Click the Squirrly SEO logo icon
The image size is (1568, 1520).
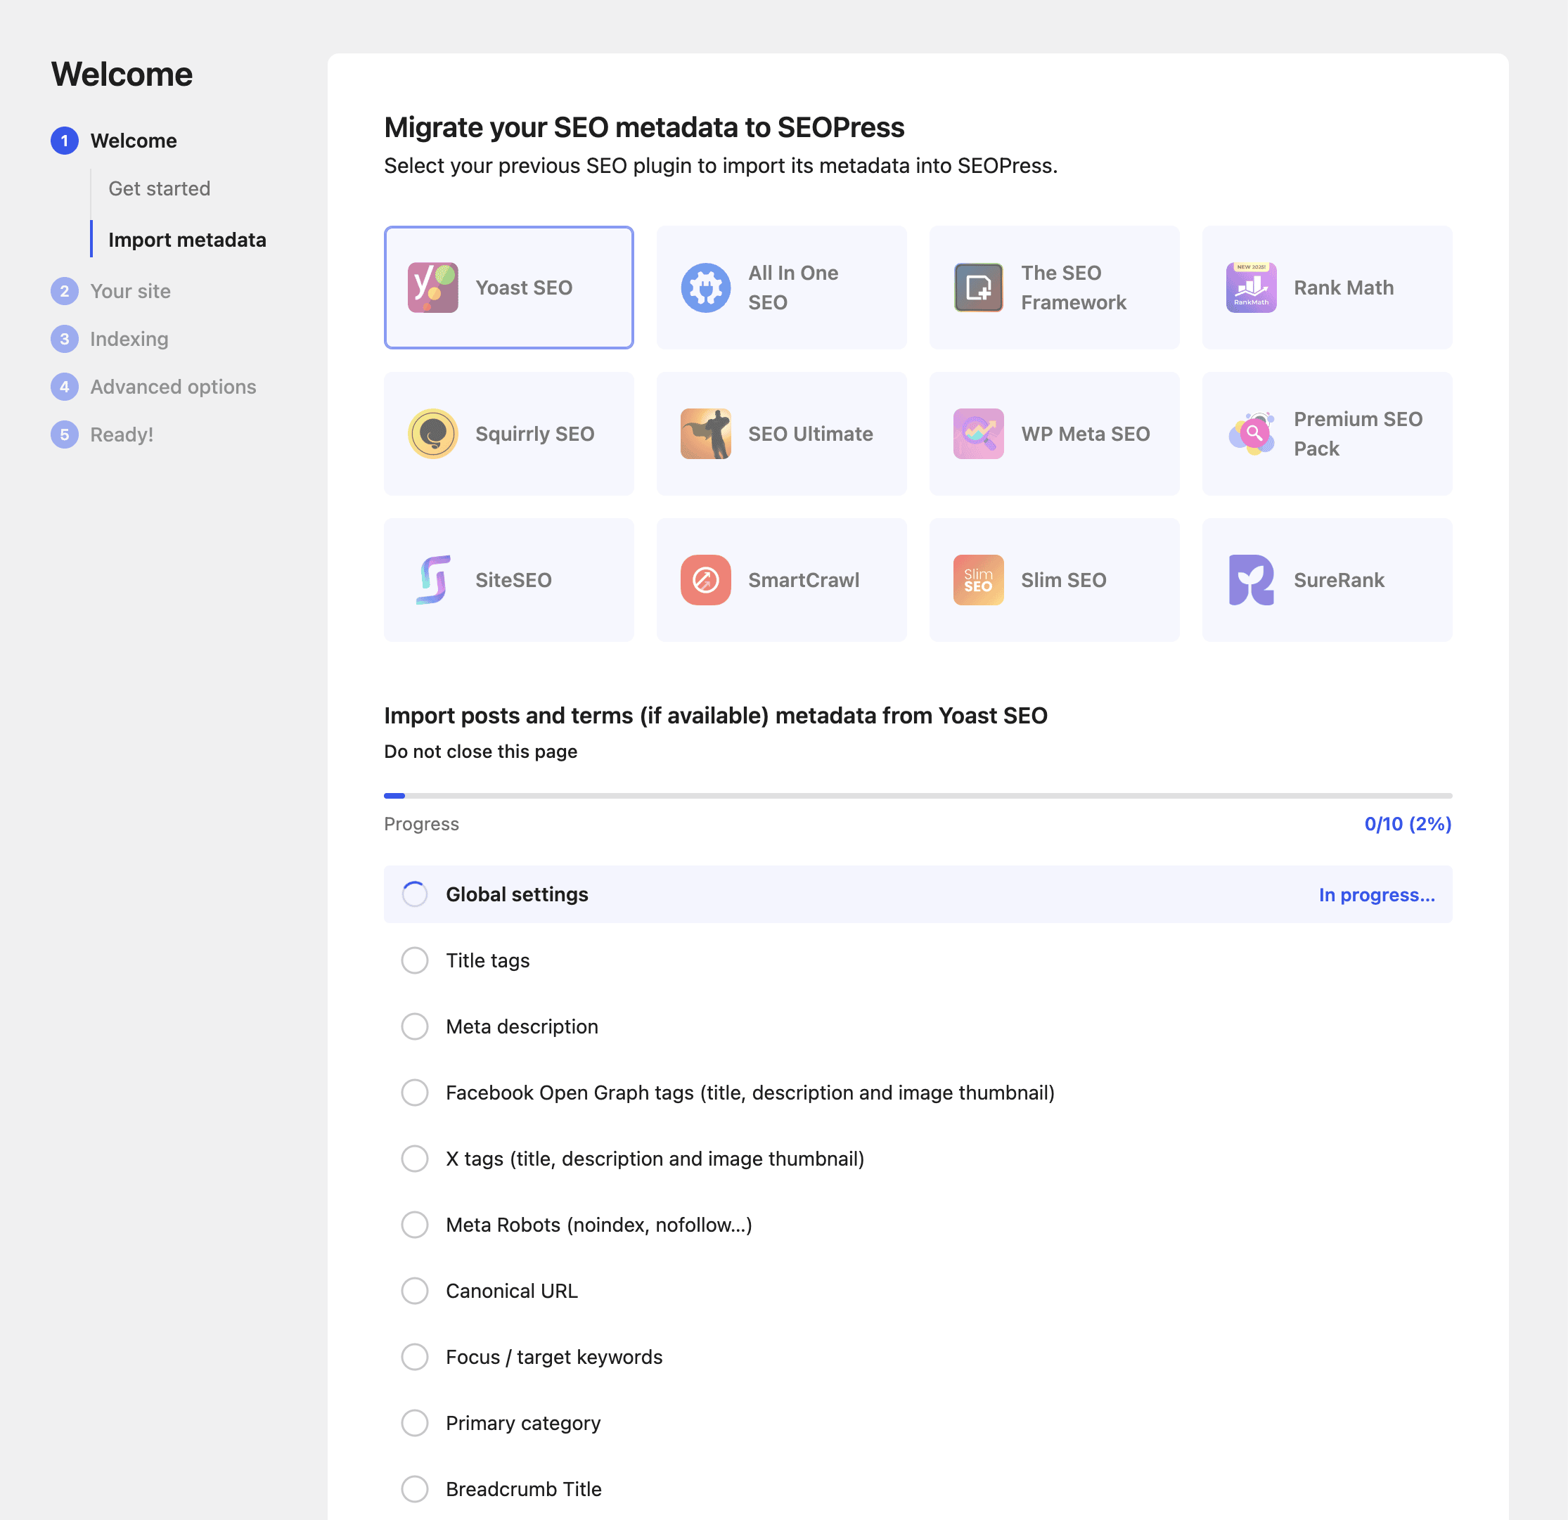coord(433,434)
